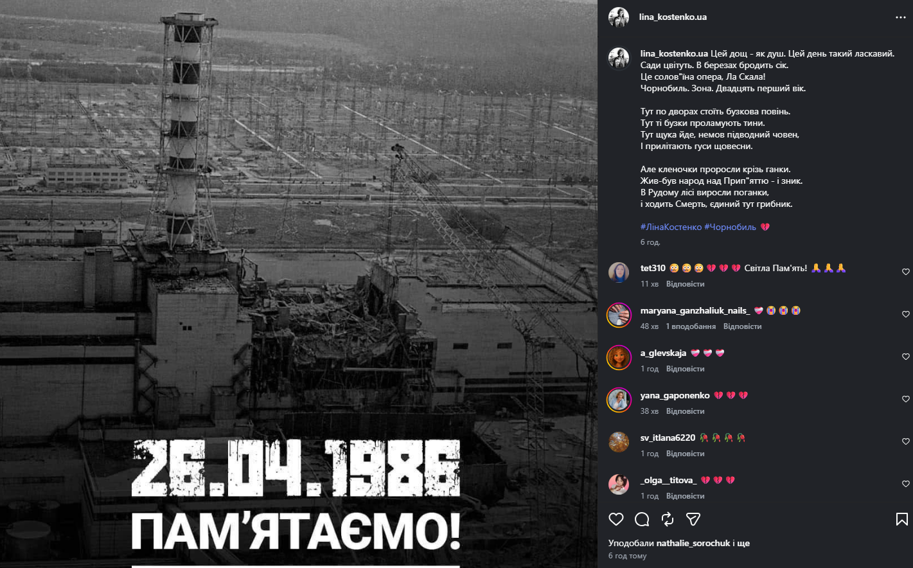Click lina_kostenko.ua header avatar
913x568 pixels.
point(619,17)
